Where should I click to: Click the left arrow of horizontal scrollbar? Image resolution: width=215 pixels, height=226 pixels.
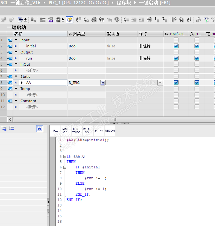coord(10,119)
